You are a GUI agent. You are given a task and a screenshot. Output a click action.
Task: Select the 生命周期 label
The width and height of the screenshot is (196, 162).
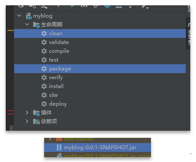(x=52, y=25)
